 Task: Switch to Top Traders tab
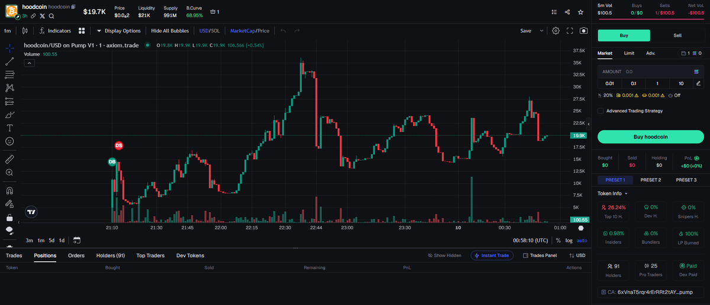[x=150, y=255]
